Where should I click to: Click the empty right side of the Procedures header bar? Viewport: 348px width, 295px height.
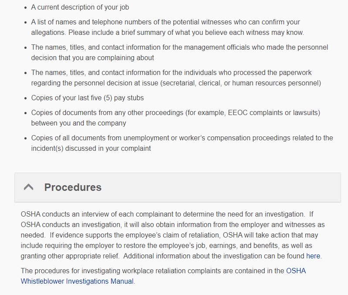261,187
